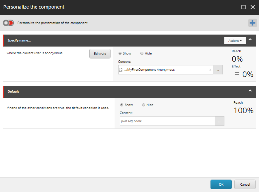Collapse the Specify name condition section
This screenshot has height=192, width=259.
tap(250, 40)
